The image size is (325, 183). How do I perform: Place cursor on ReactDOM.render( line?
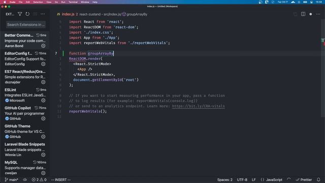click(x=86, y=59)
